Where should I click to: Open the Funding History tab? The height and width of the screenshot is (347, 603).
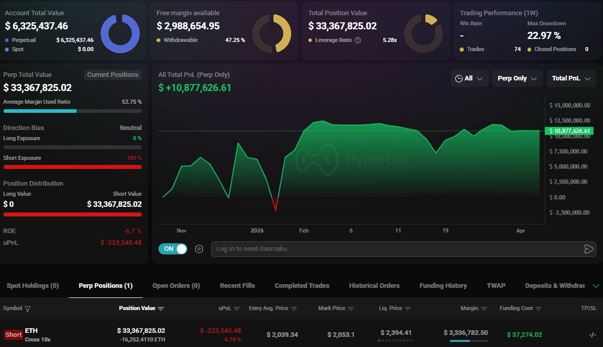point(443,286)
